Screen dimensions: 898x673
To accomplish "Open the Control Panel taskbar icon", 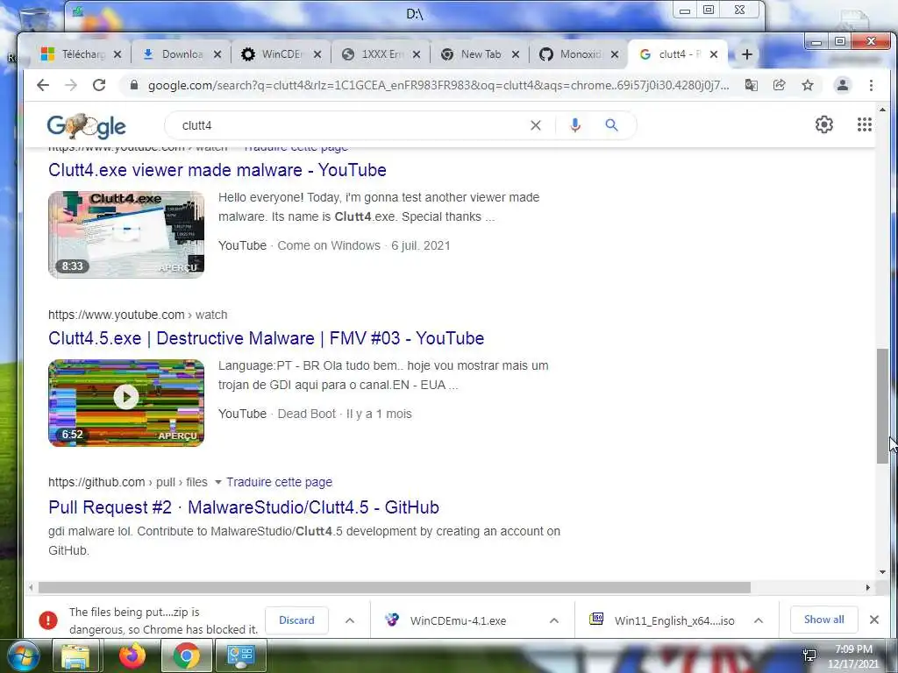I will tap(240, 655).
